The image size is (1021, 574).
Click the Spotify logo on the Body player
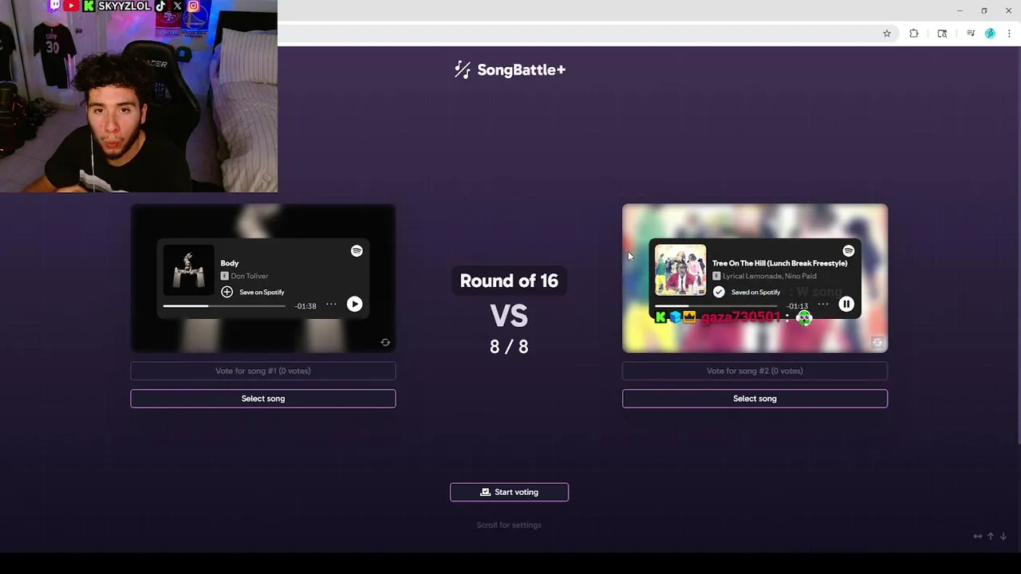tap(357, 251)
